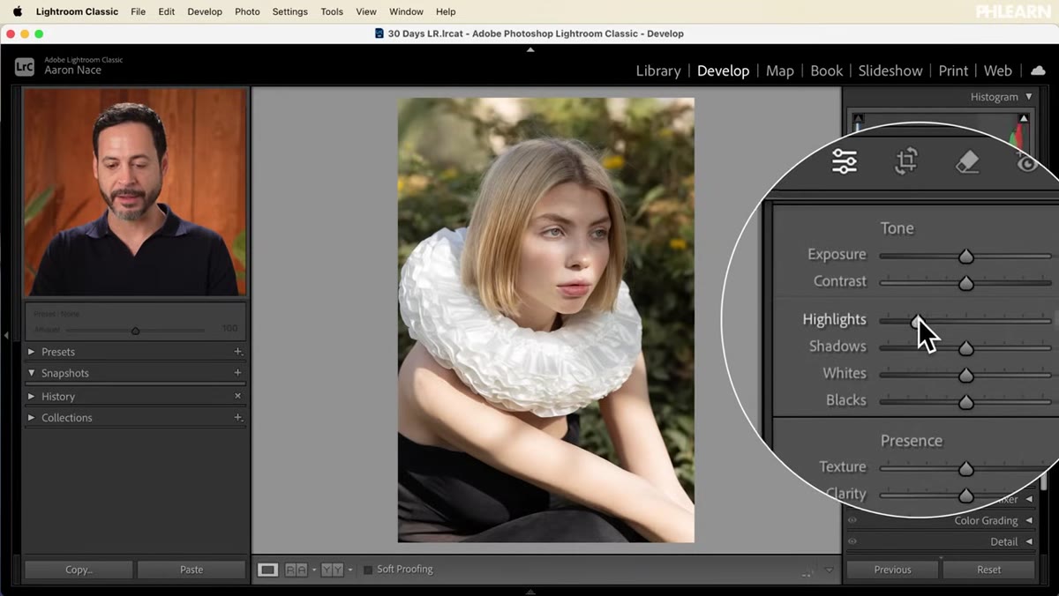Select the Healing eraser tool
This screenshot has width=1059, height=596.
[x=968, y=161]
